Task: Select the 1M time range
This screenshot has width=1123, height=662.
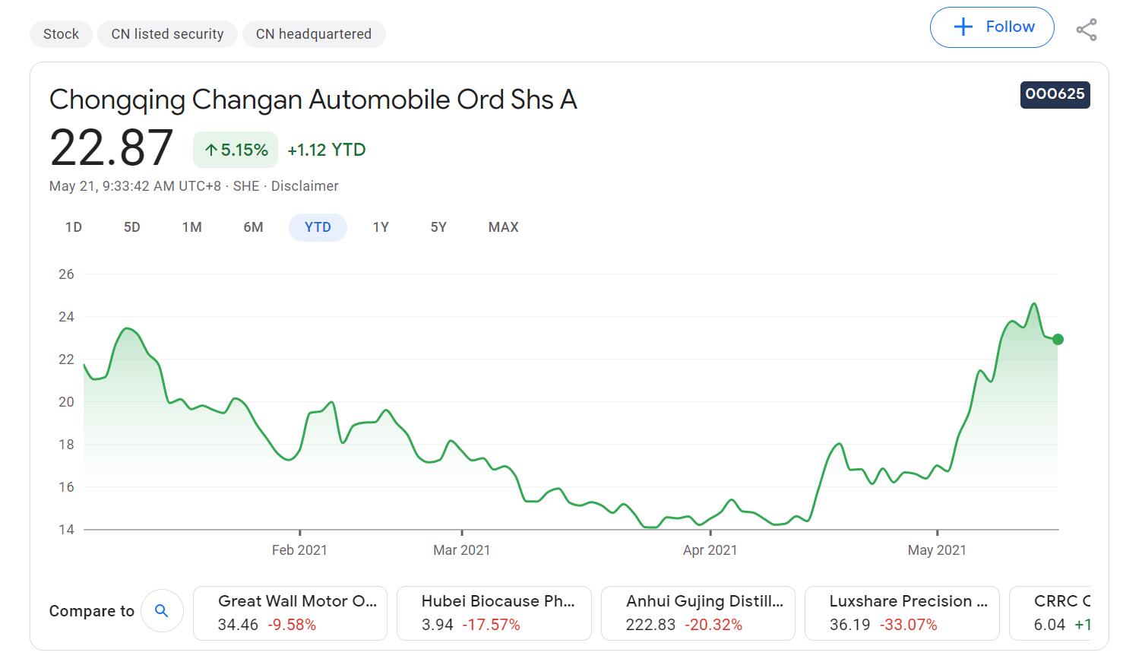Action: (x=192, y=226)
